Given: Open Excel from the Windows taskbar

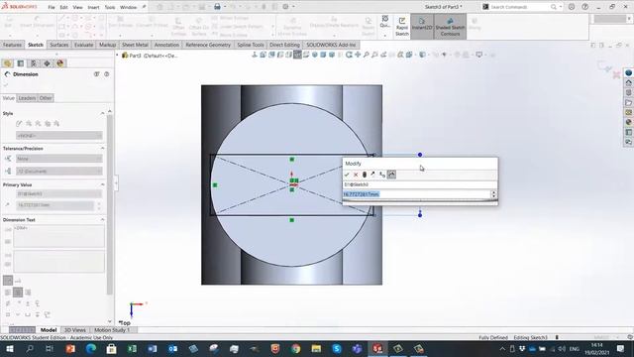Looking at the screenshot, I should [x=132, y=348].
